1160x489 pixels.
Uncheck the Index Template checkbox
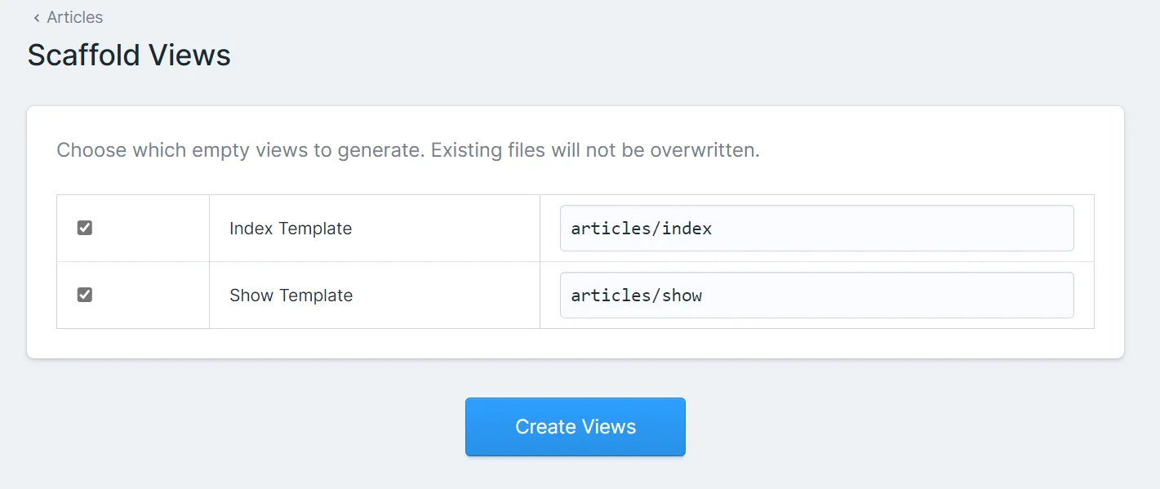(x=85, y=229)
